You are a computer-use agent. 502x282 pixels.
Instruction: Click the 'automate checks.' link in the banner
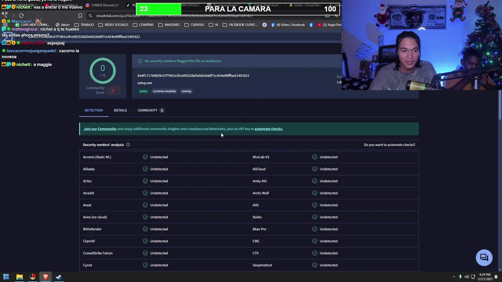[x=269, y=129]
